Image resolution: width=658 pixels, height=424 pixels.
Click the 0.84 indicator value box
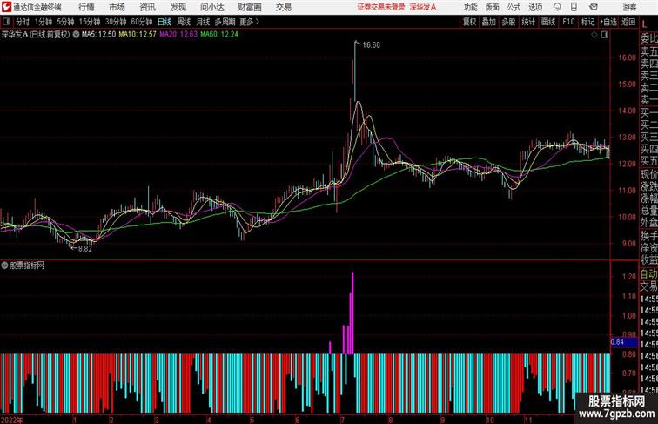(623, 341)
